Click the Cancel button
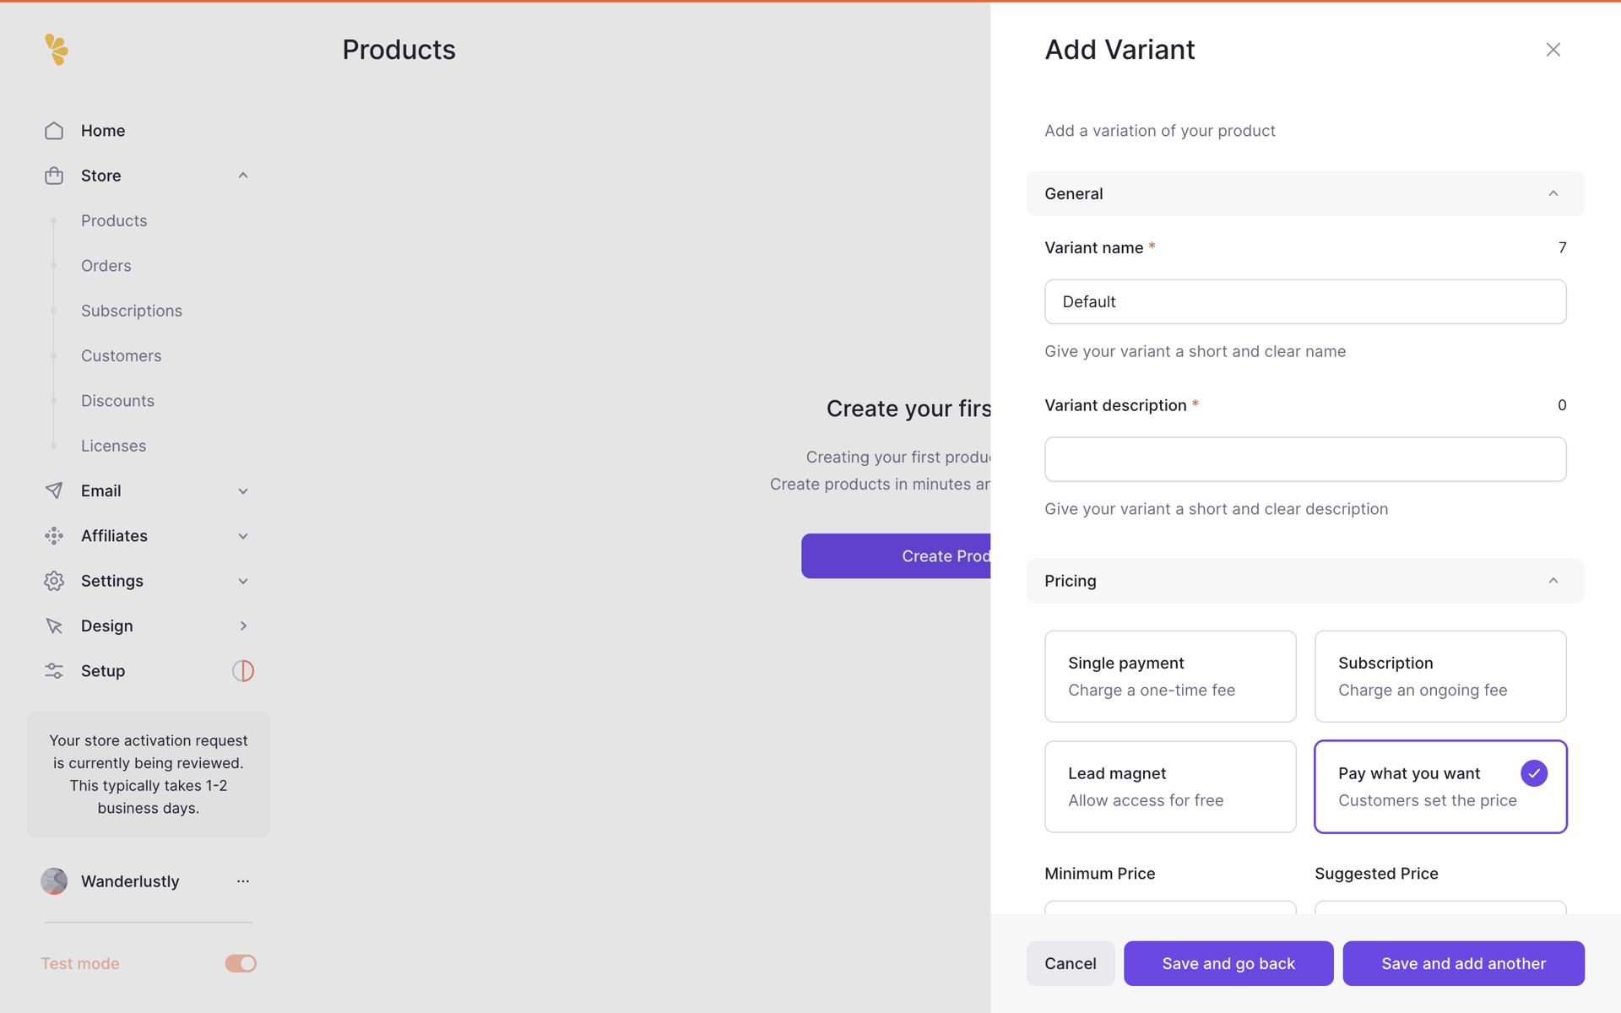The width and height of the screenshot is (1621, 1013). click(1071, 963)
